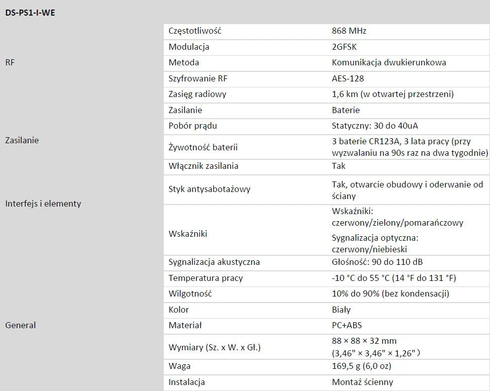490x391 pixels.
Task: Click the General category label
Action: (x=20, y=325)
